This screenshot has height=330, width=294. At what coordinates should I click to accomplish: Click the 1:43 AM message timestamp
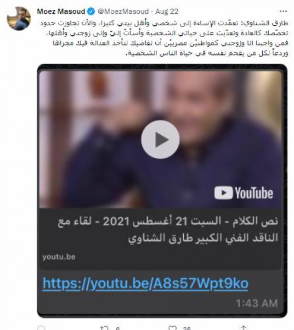(x=257, y=304)
